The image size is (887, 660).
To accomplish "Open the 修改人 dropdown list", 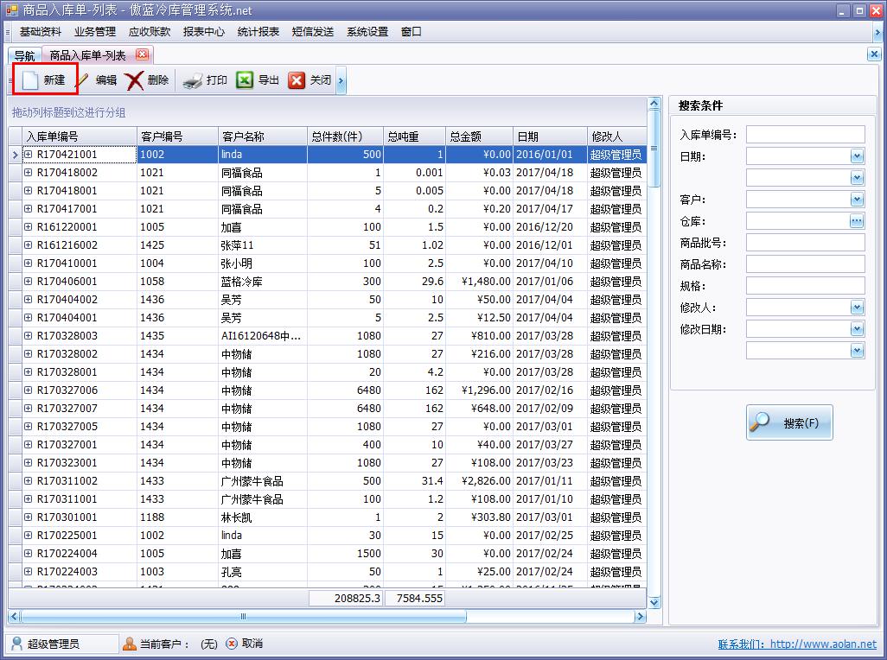I will pos(857,307).
